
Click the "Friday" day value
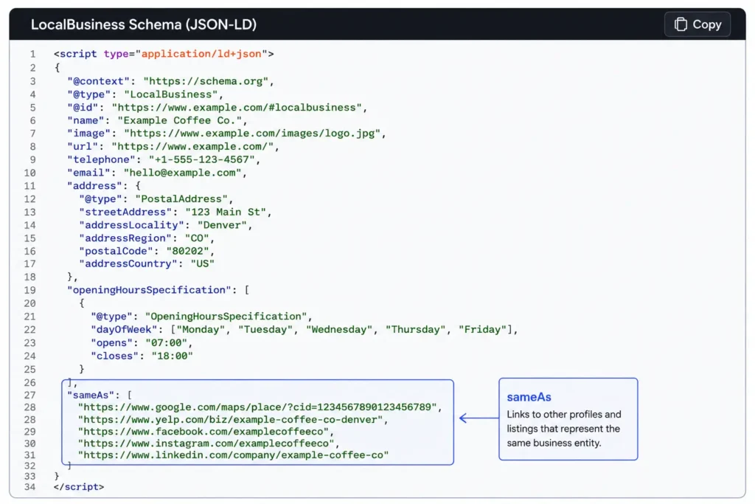click(x=482, y=330)
